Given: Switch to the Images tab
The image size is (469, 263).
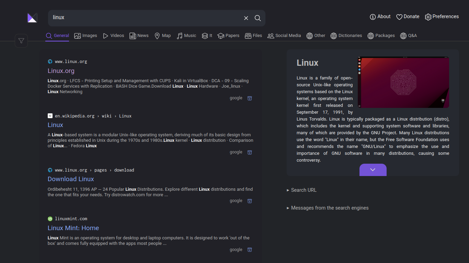Looking at the screenshot, I should [x=86, y=36].
